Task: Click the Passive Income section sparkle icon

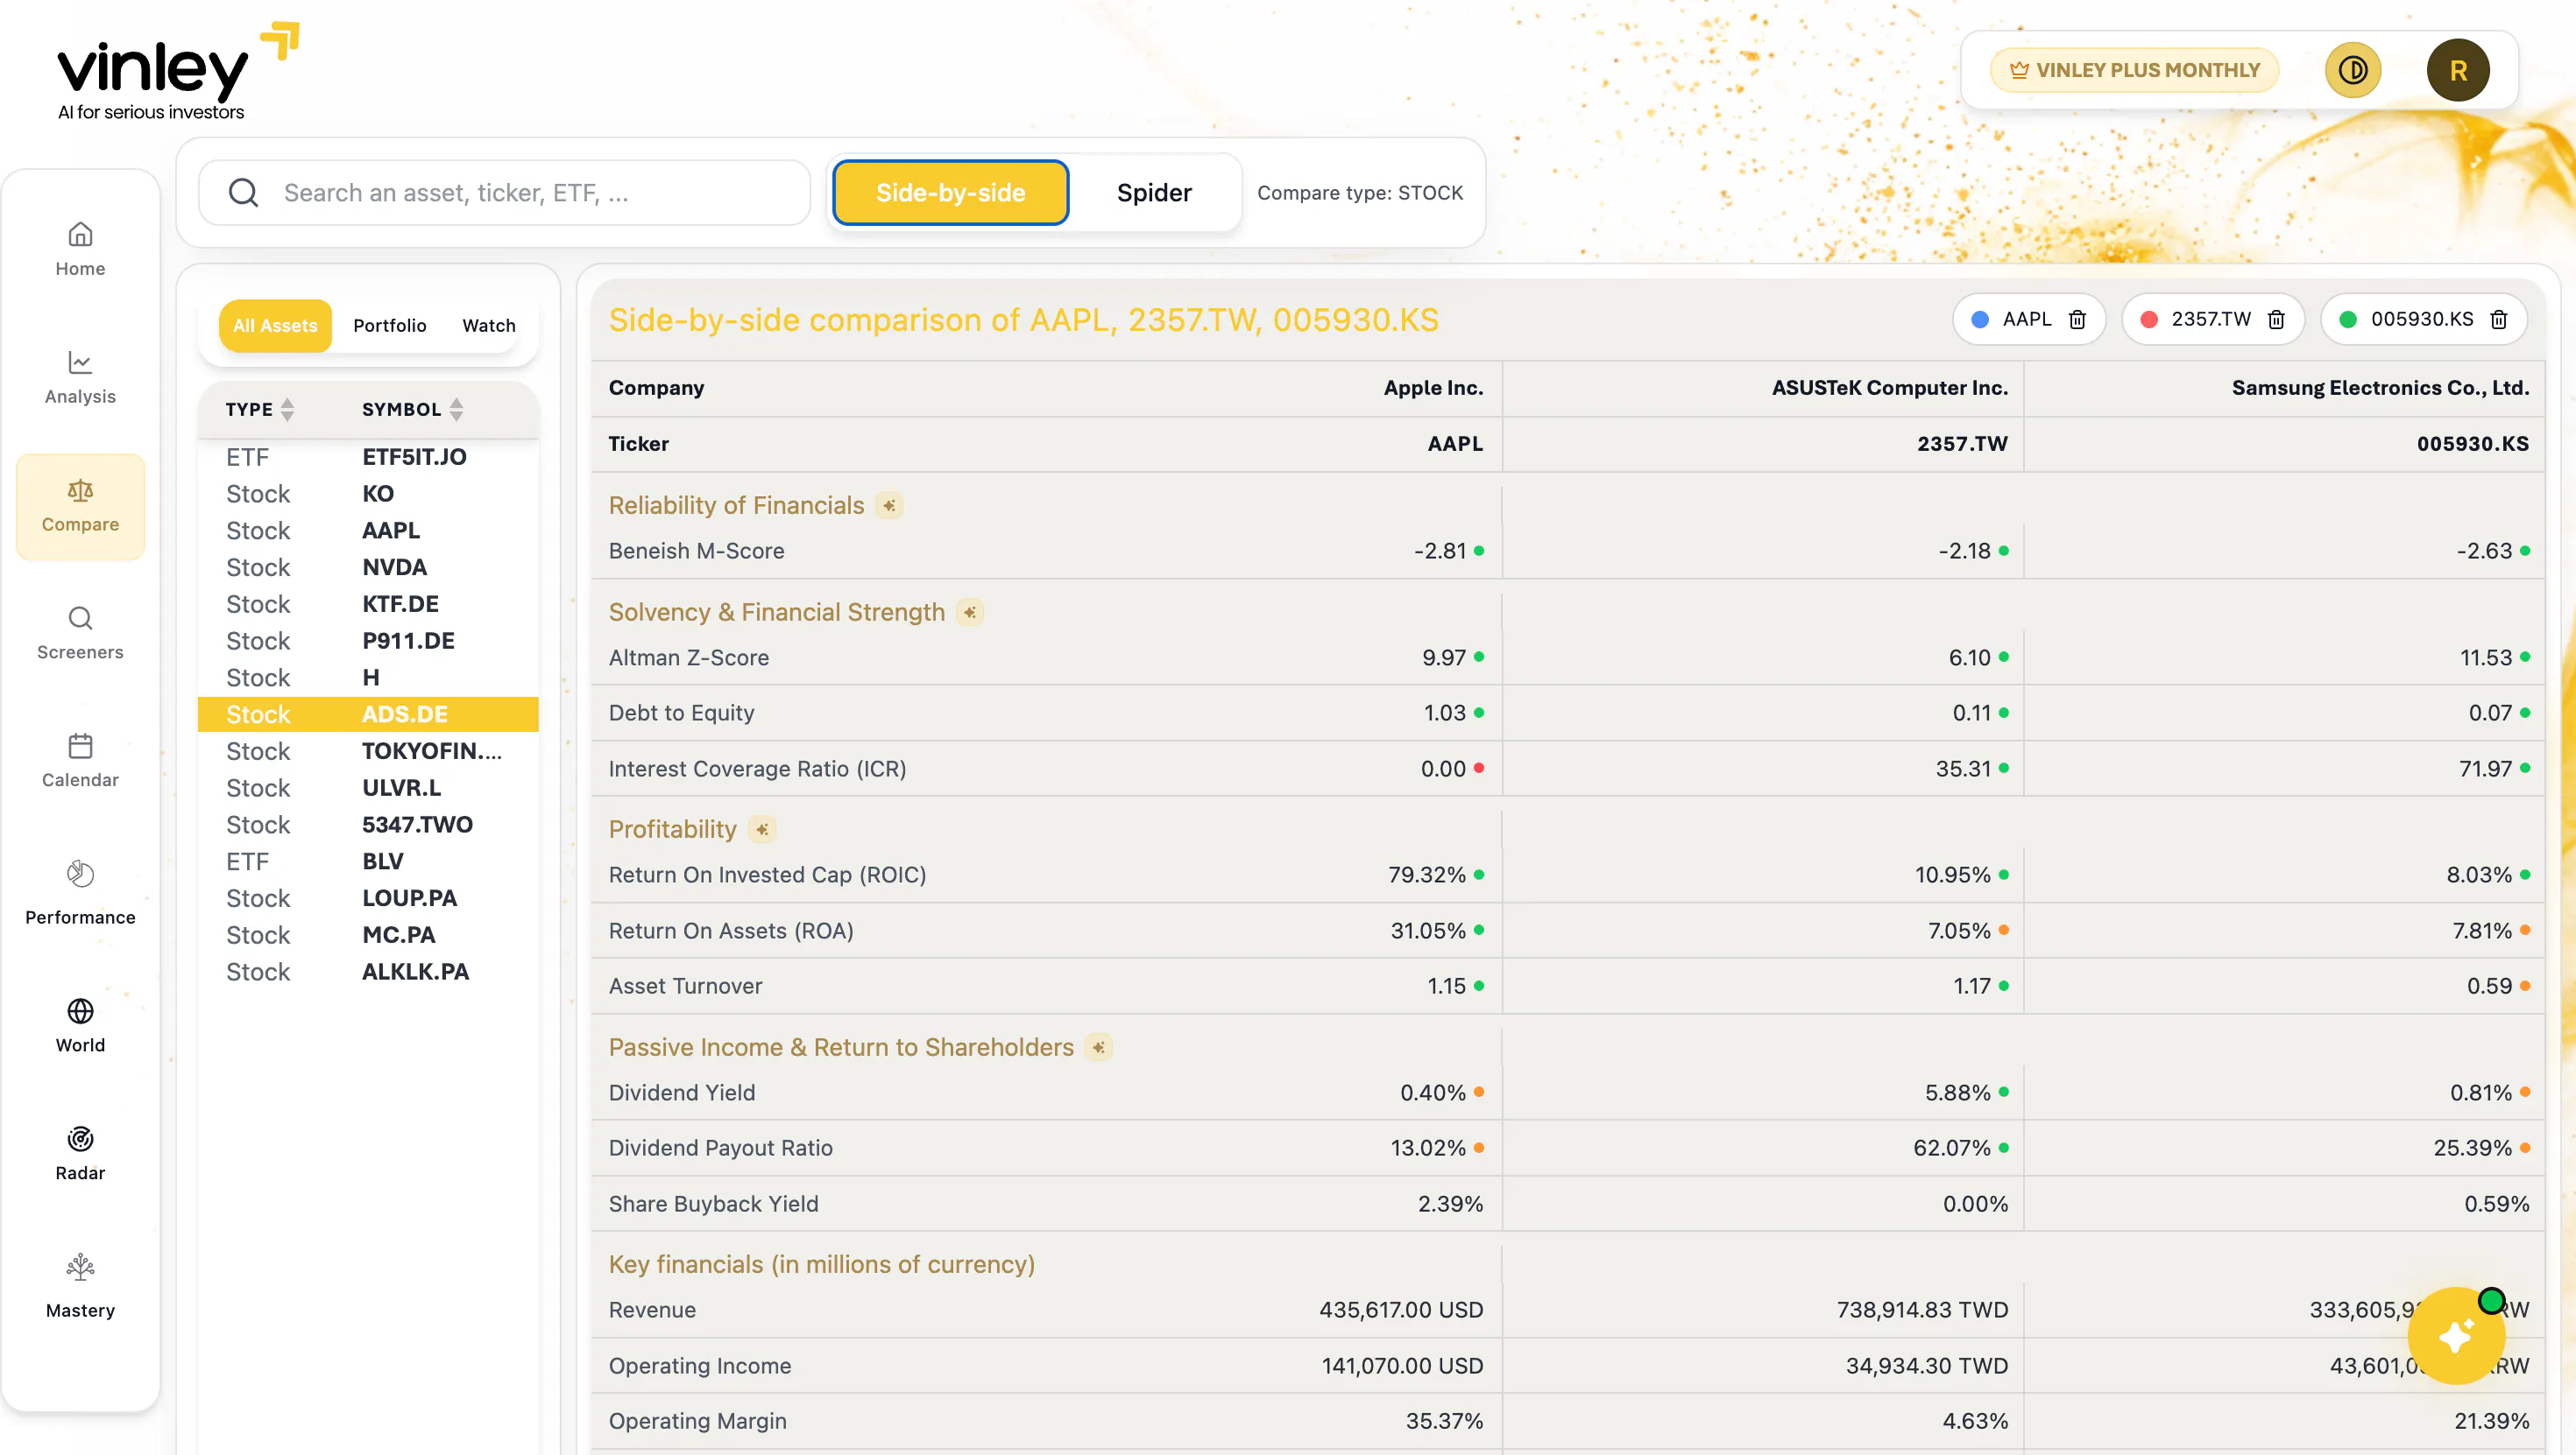Action: 1099,1047
